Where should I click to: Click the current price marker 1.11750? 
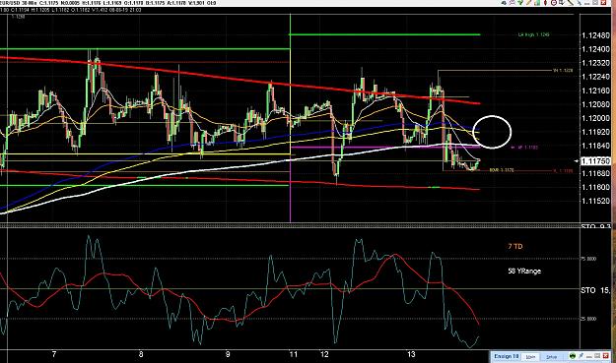(595, 161)
